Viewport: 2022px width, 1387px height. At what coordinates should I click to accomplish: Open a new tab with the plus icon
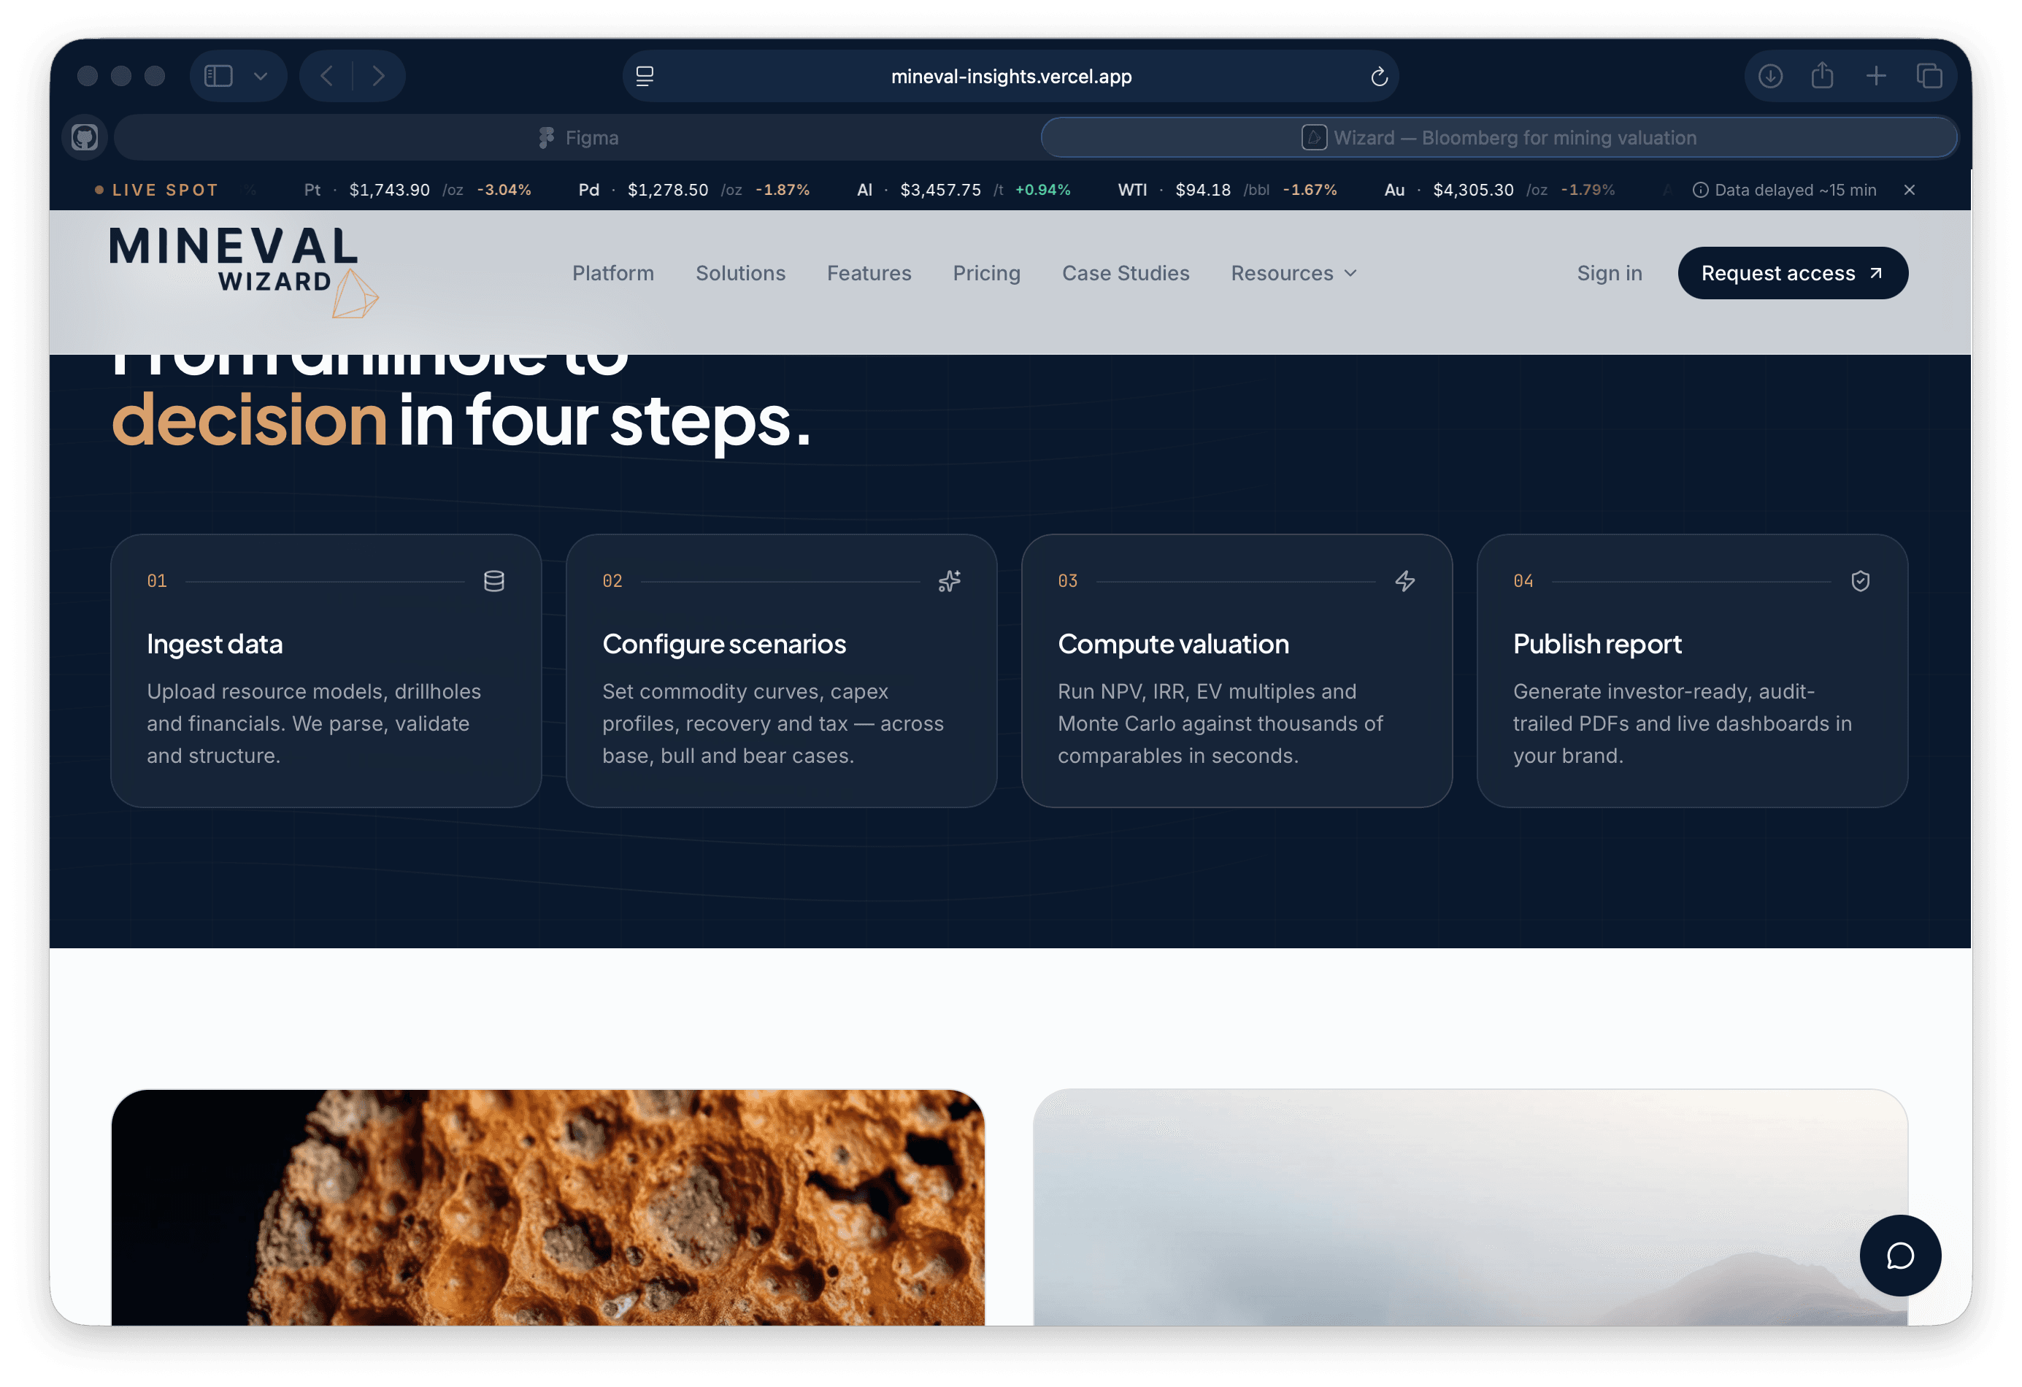[x=1876, y=77]
